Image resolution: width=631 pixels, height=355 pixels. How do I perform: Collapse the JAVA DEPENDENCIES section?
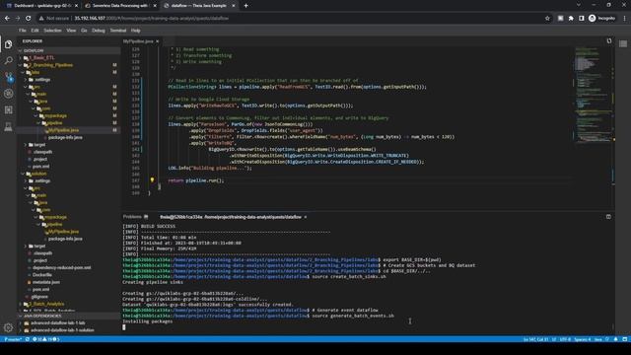click(x=20, y=316)
